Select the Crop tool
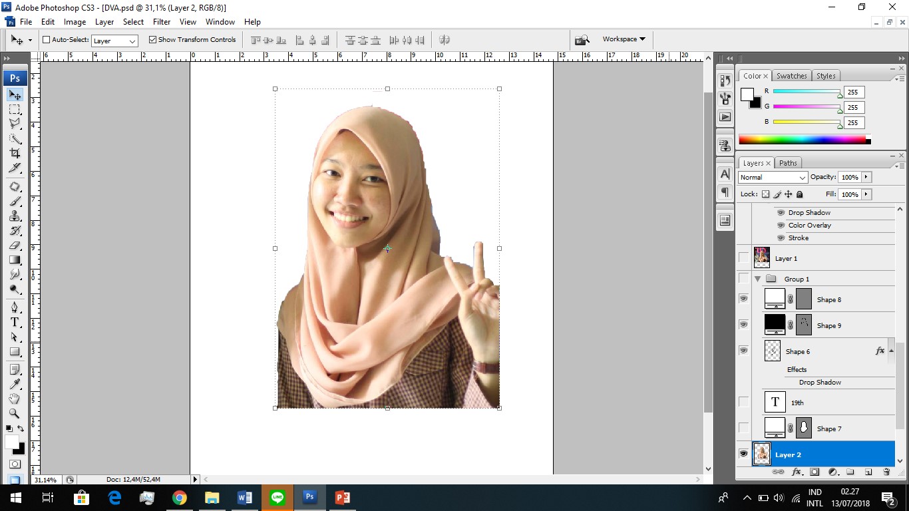This screenshot has width=909, height=511. (15, 153)
